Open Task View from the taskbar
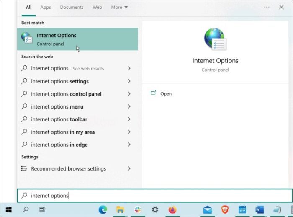The height and width of the screenshot is (217, 293). (x=42, y=210)
